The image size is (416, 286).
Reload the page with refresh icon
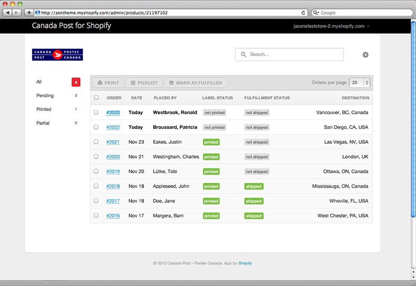tap(303, 13)
